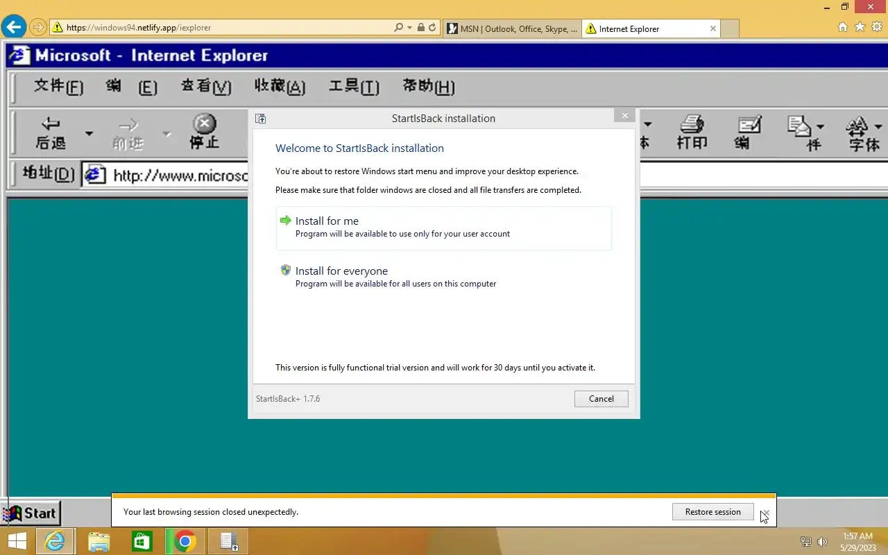This screenshot has height=555, width=888.
Task: Click the 地址(D) label
Action: click(48, 173)
